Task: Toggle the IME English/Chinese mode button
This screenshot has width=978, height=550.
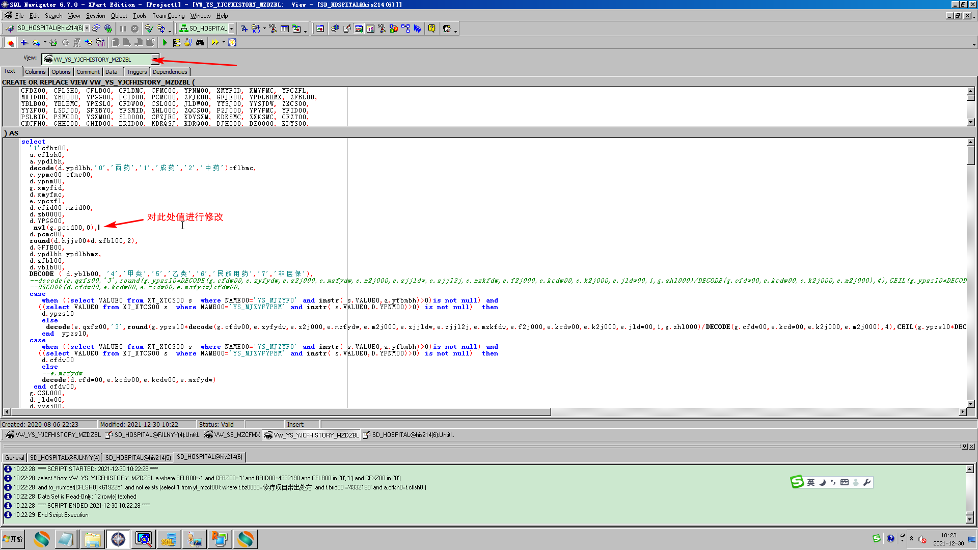Action: tap(810, 482)
